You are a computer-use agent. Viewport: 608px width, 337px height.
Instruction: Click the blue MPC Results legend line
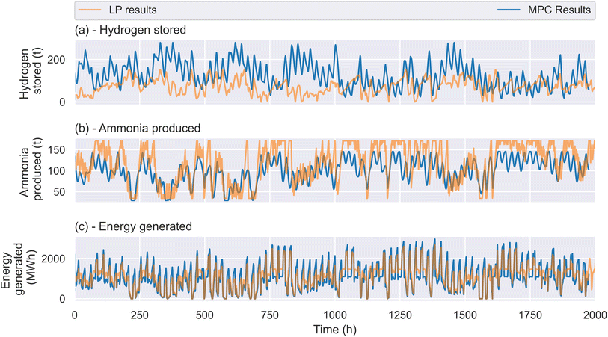509,10
